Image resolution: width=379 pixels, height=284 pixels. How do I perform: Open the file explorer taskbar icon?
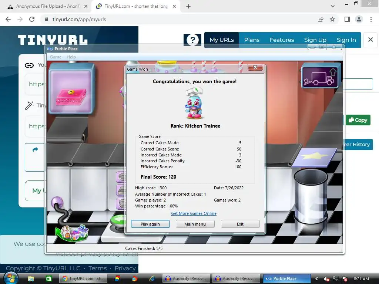[31, 279]
